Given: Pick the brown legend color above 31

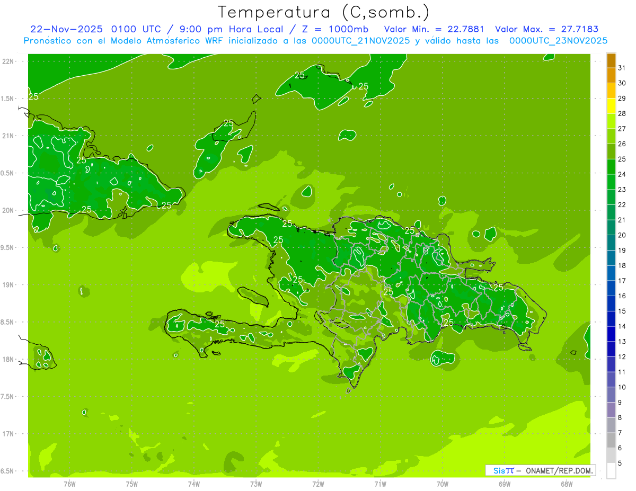Looking at the screenshot, I should (611, 60).
